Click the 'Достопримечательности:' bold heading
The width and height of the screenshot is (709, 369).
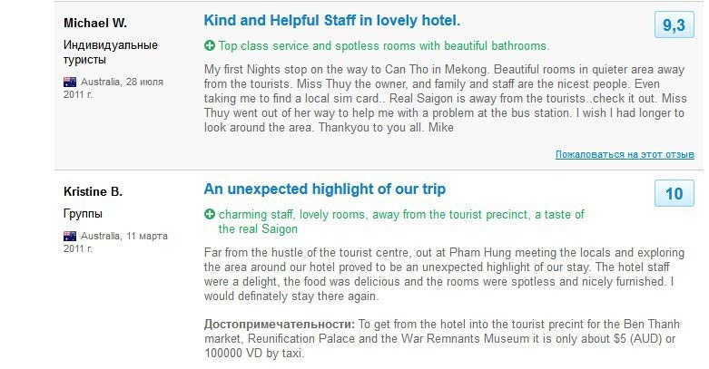click(280, 324)
